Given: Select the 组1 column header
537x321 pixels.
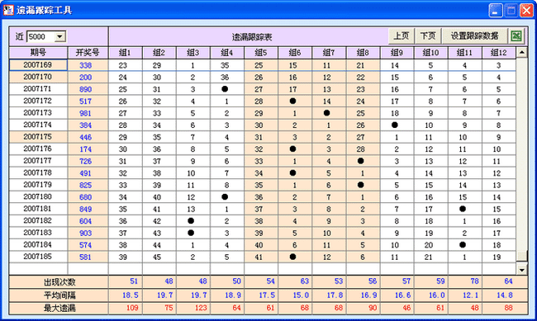Looking at the screenshot, I should point(125,53).
